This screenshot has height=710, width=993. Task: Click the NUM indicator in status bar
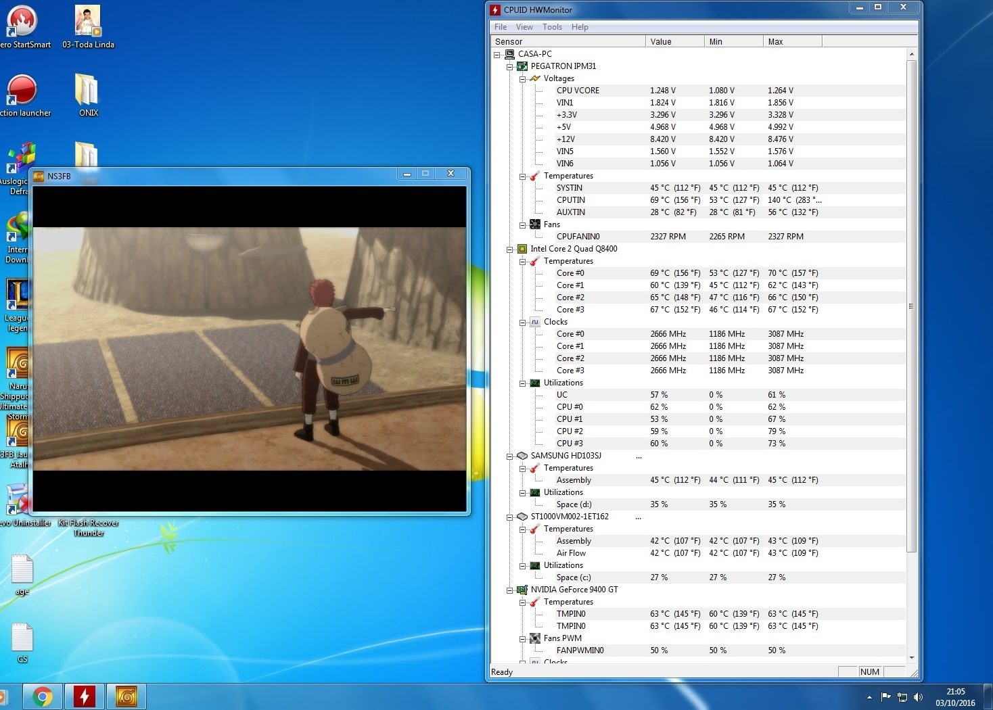click(870, 672)
